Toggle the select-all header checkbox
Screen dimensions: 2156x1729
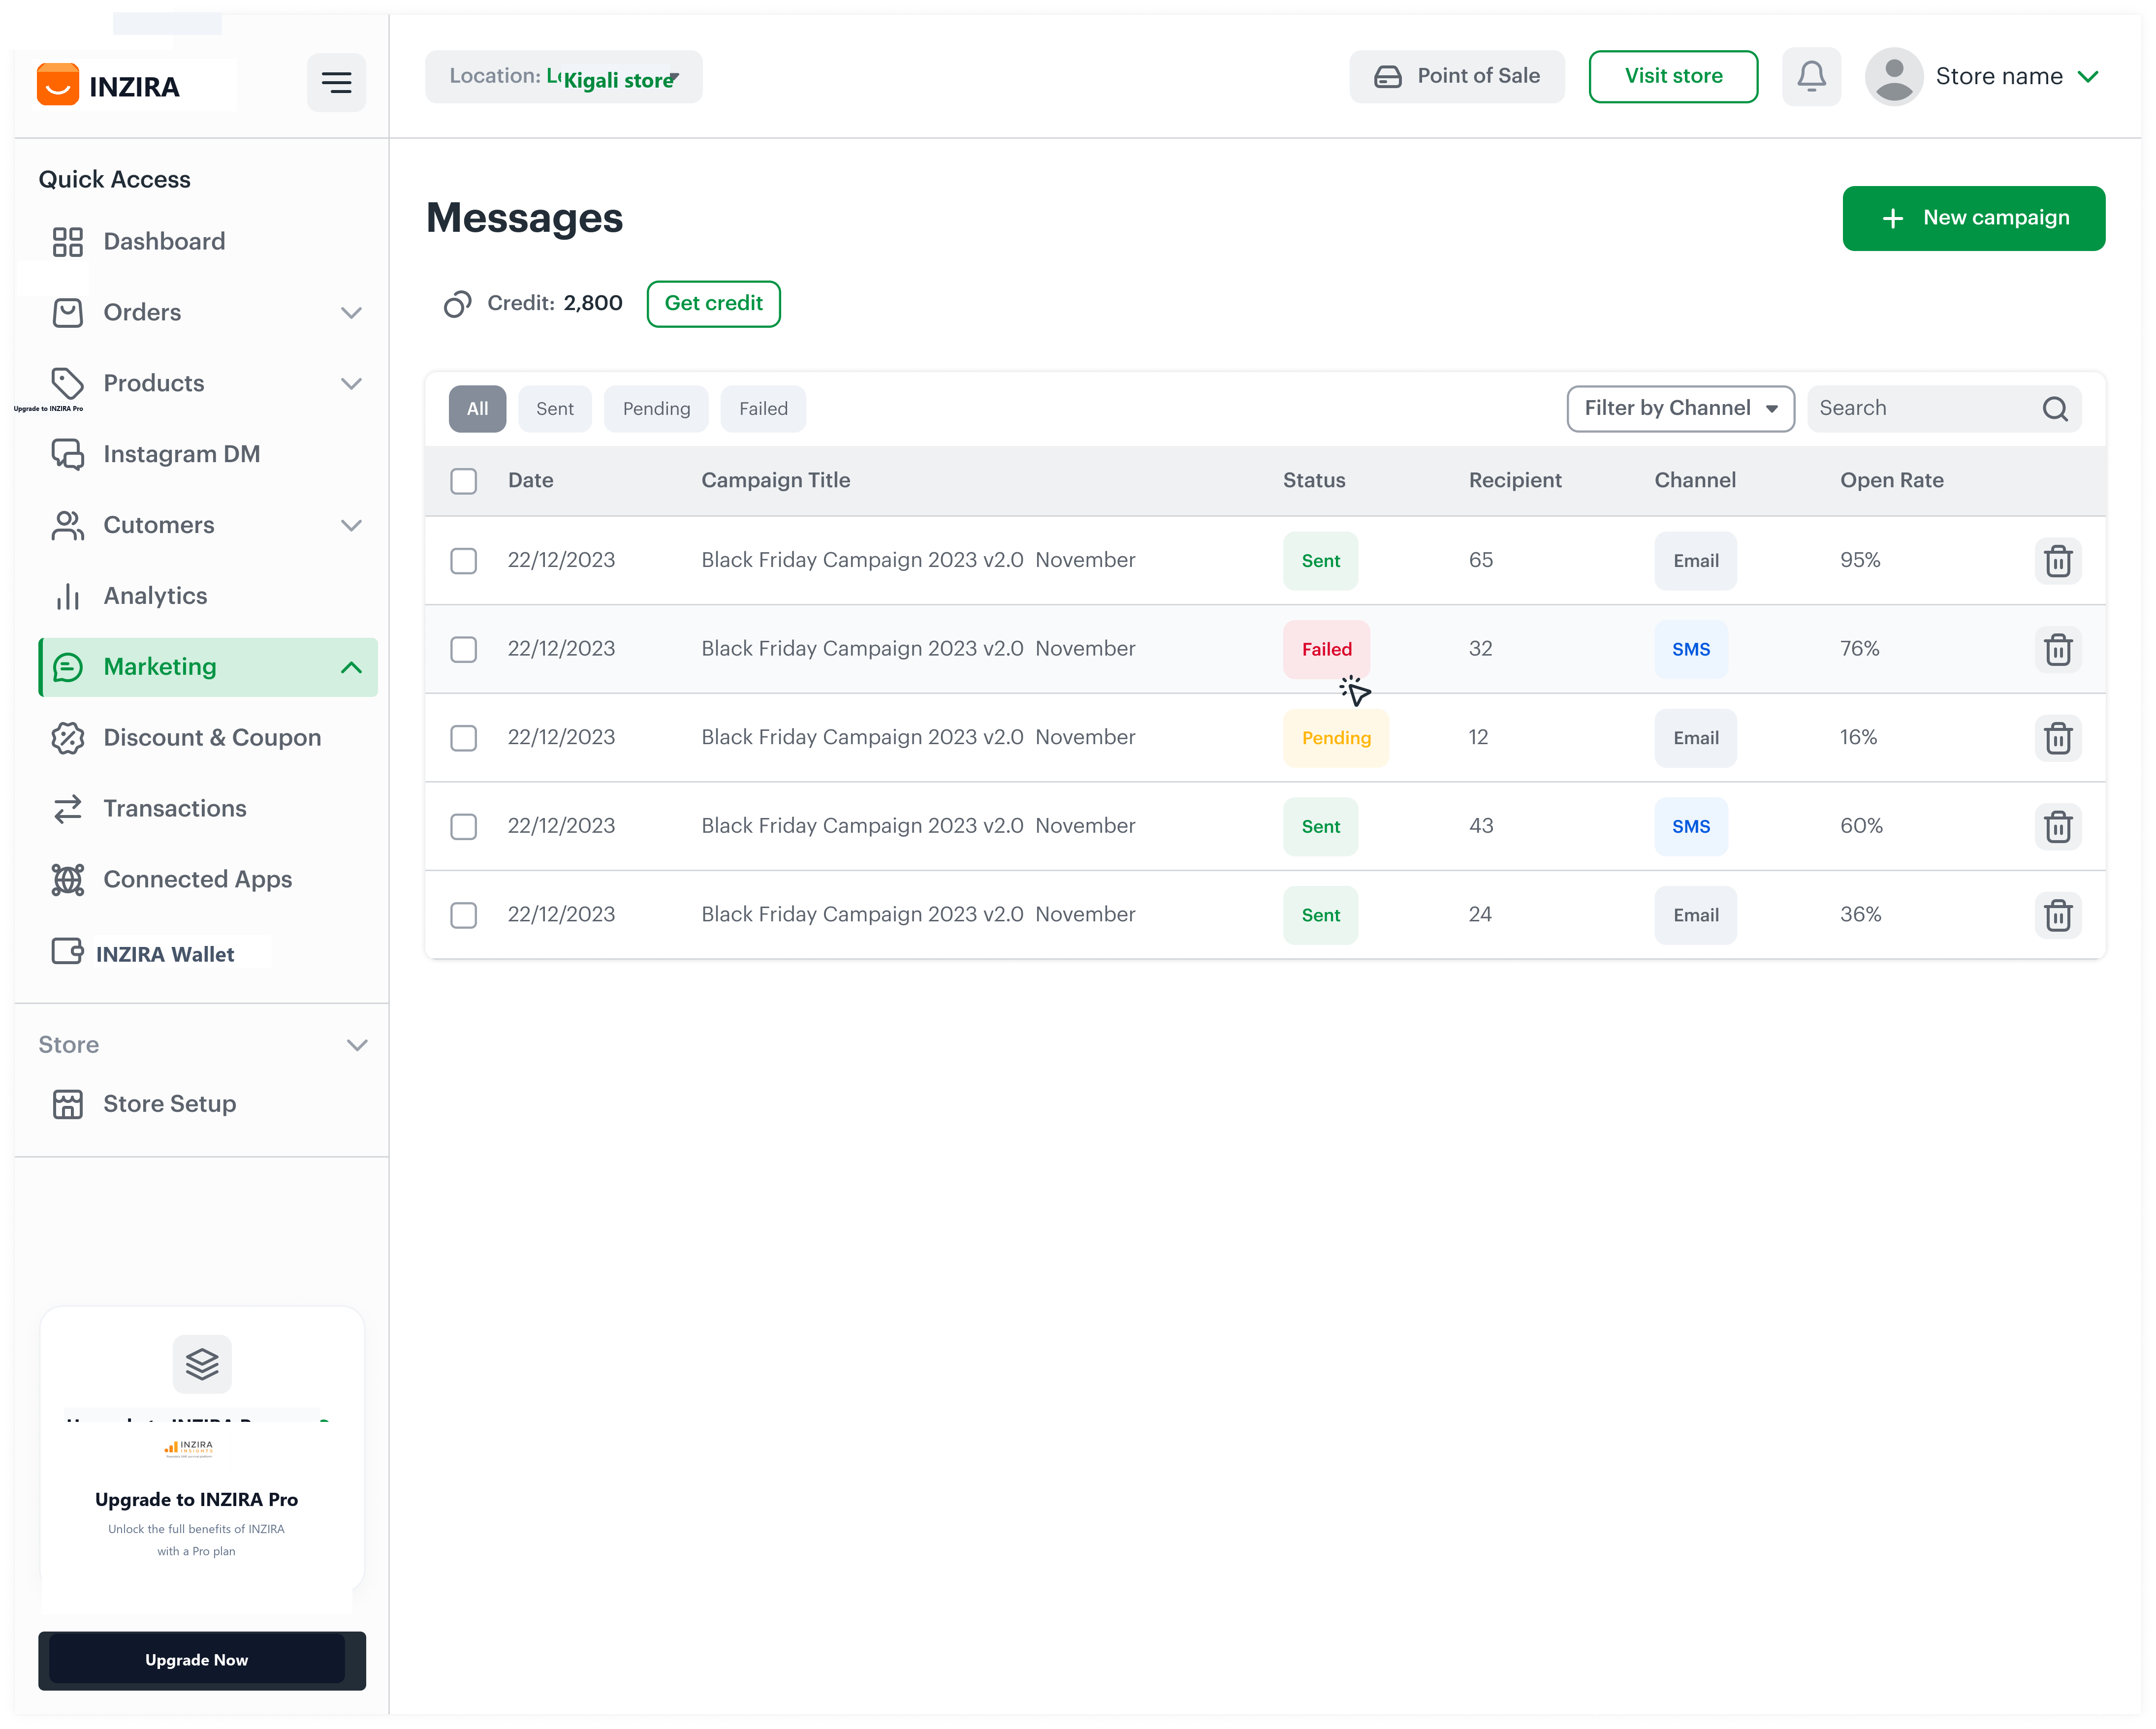463,481
